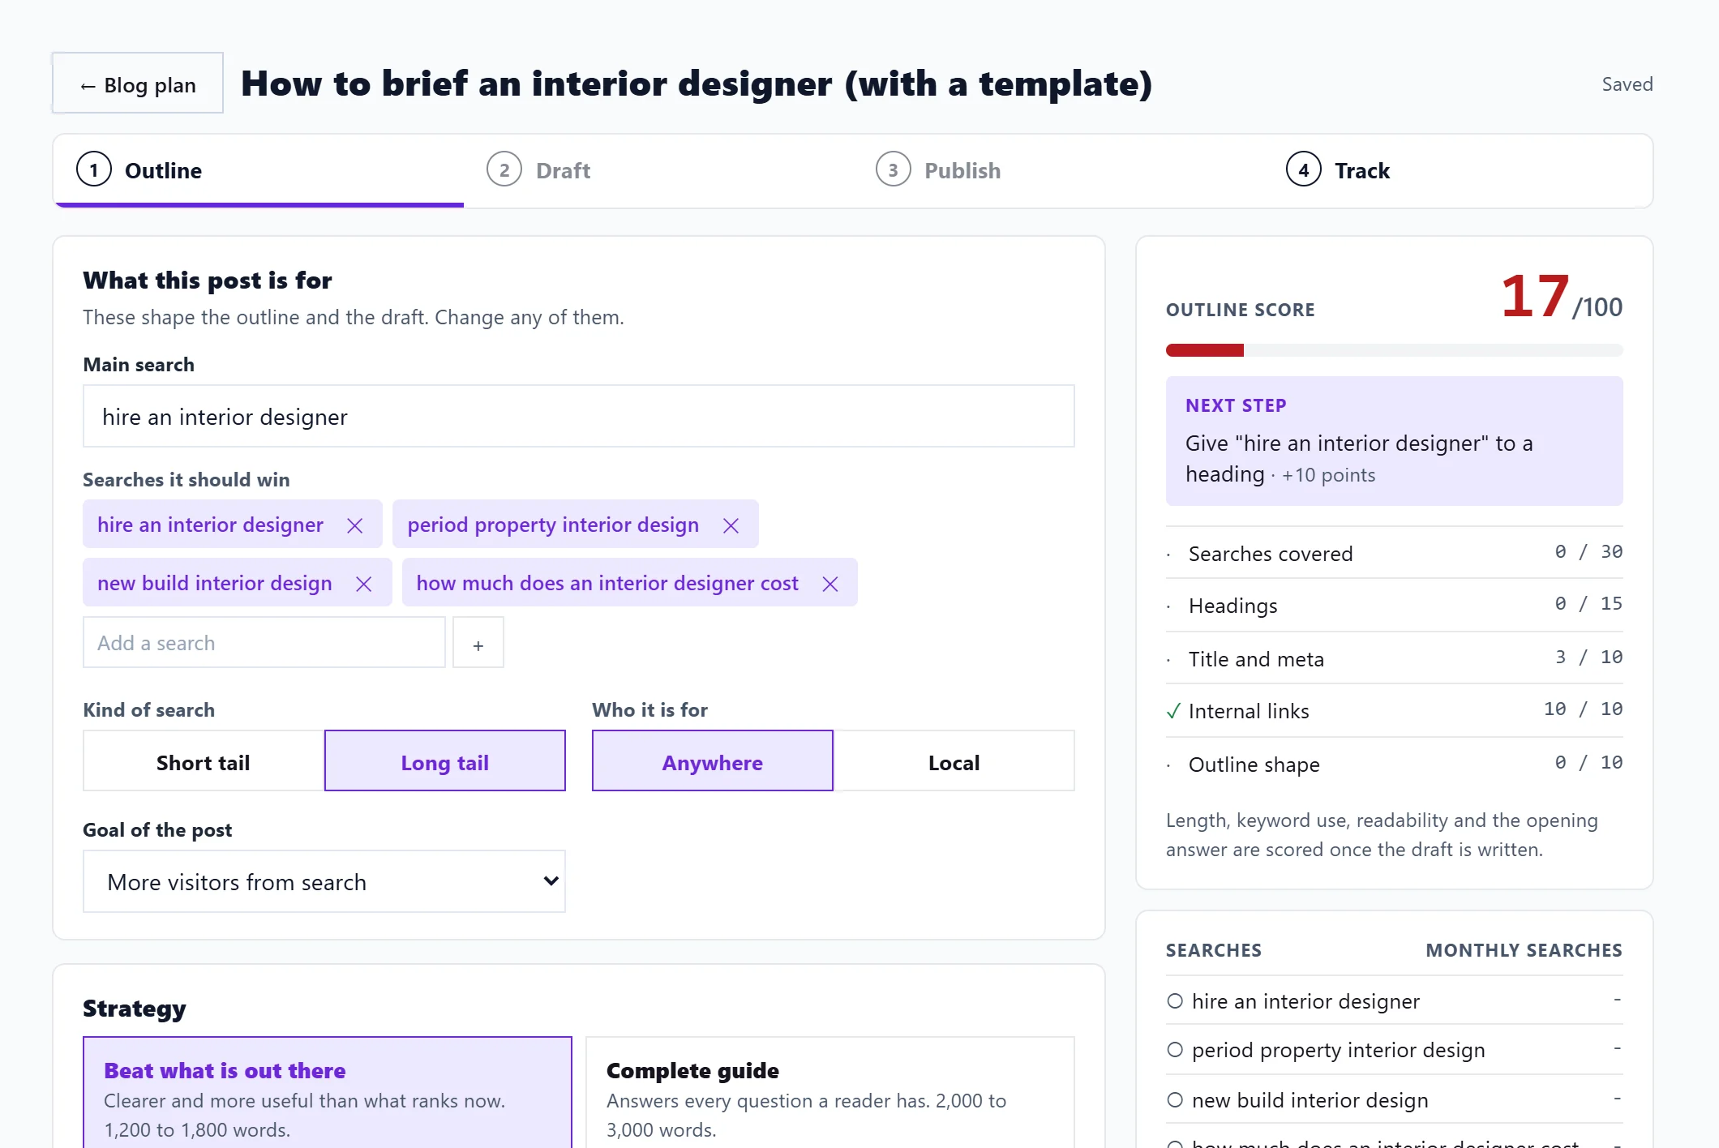Click the outline score progress bar
The image size is (1719, 1148).
point(1395,350)
